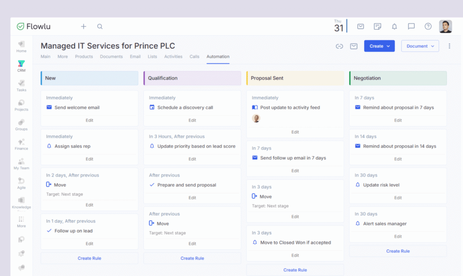Open the assignee avatar on Post update rule

255,118
